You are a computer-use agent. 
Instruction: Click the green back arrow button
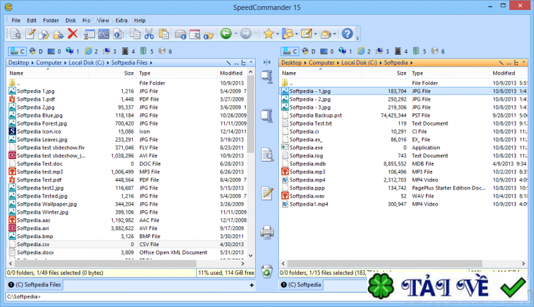[x=226, y=33]
